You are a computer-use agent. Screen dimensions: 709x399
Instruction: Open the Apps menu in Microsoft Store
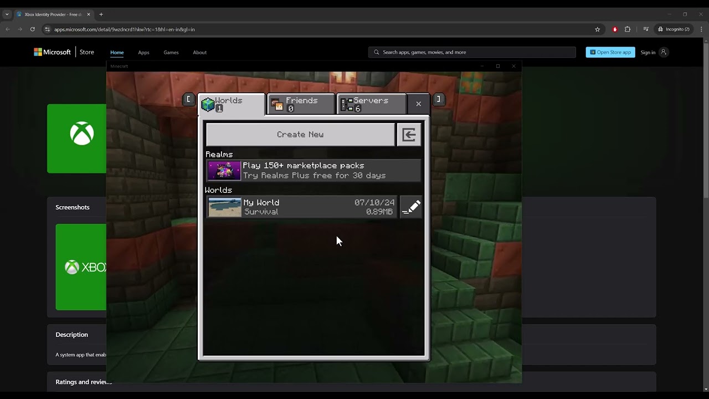pyautogui.click(x=143, y=53)
